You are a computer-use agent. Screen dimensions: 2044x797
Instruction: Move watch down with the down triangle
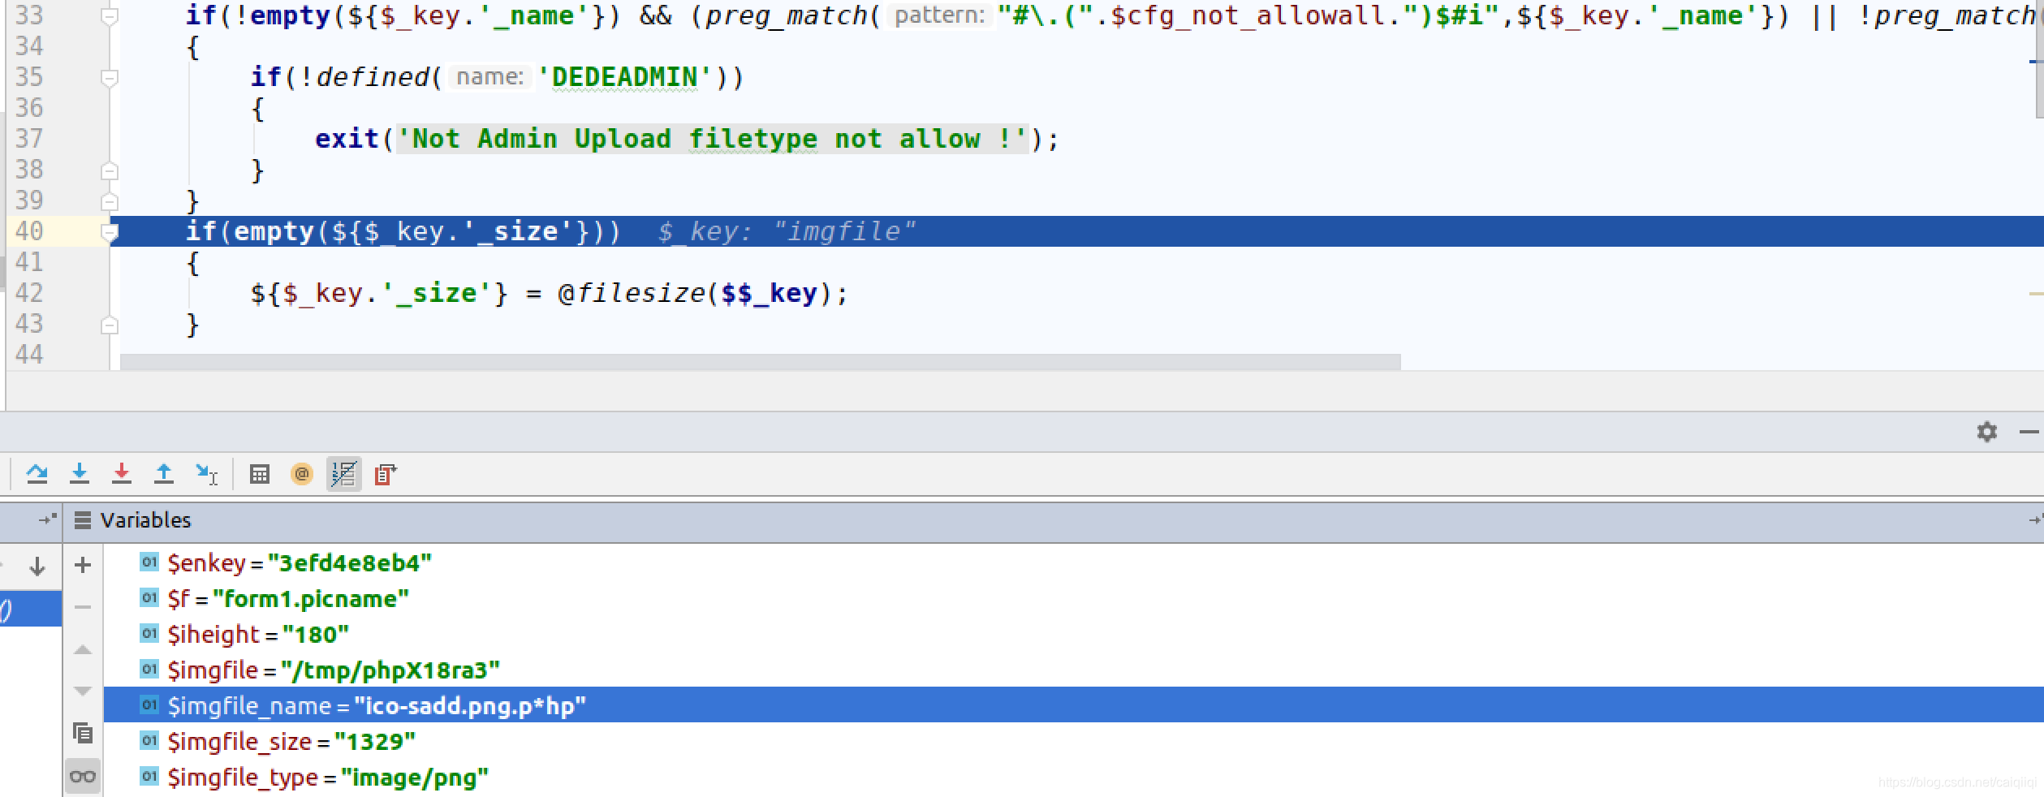[x=83, y=691]
